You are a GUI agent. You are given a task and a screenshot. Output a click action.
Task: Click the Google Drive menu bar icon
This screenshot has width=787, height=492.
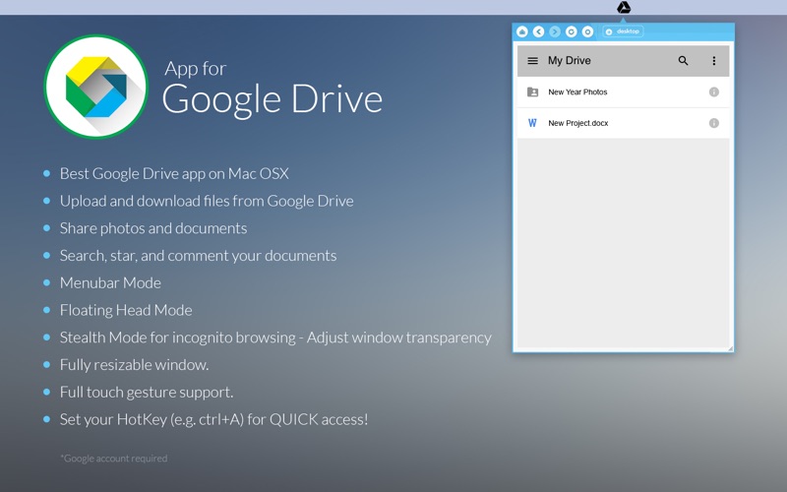[x=624, y=7]
